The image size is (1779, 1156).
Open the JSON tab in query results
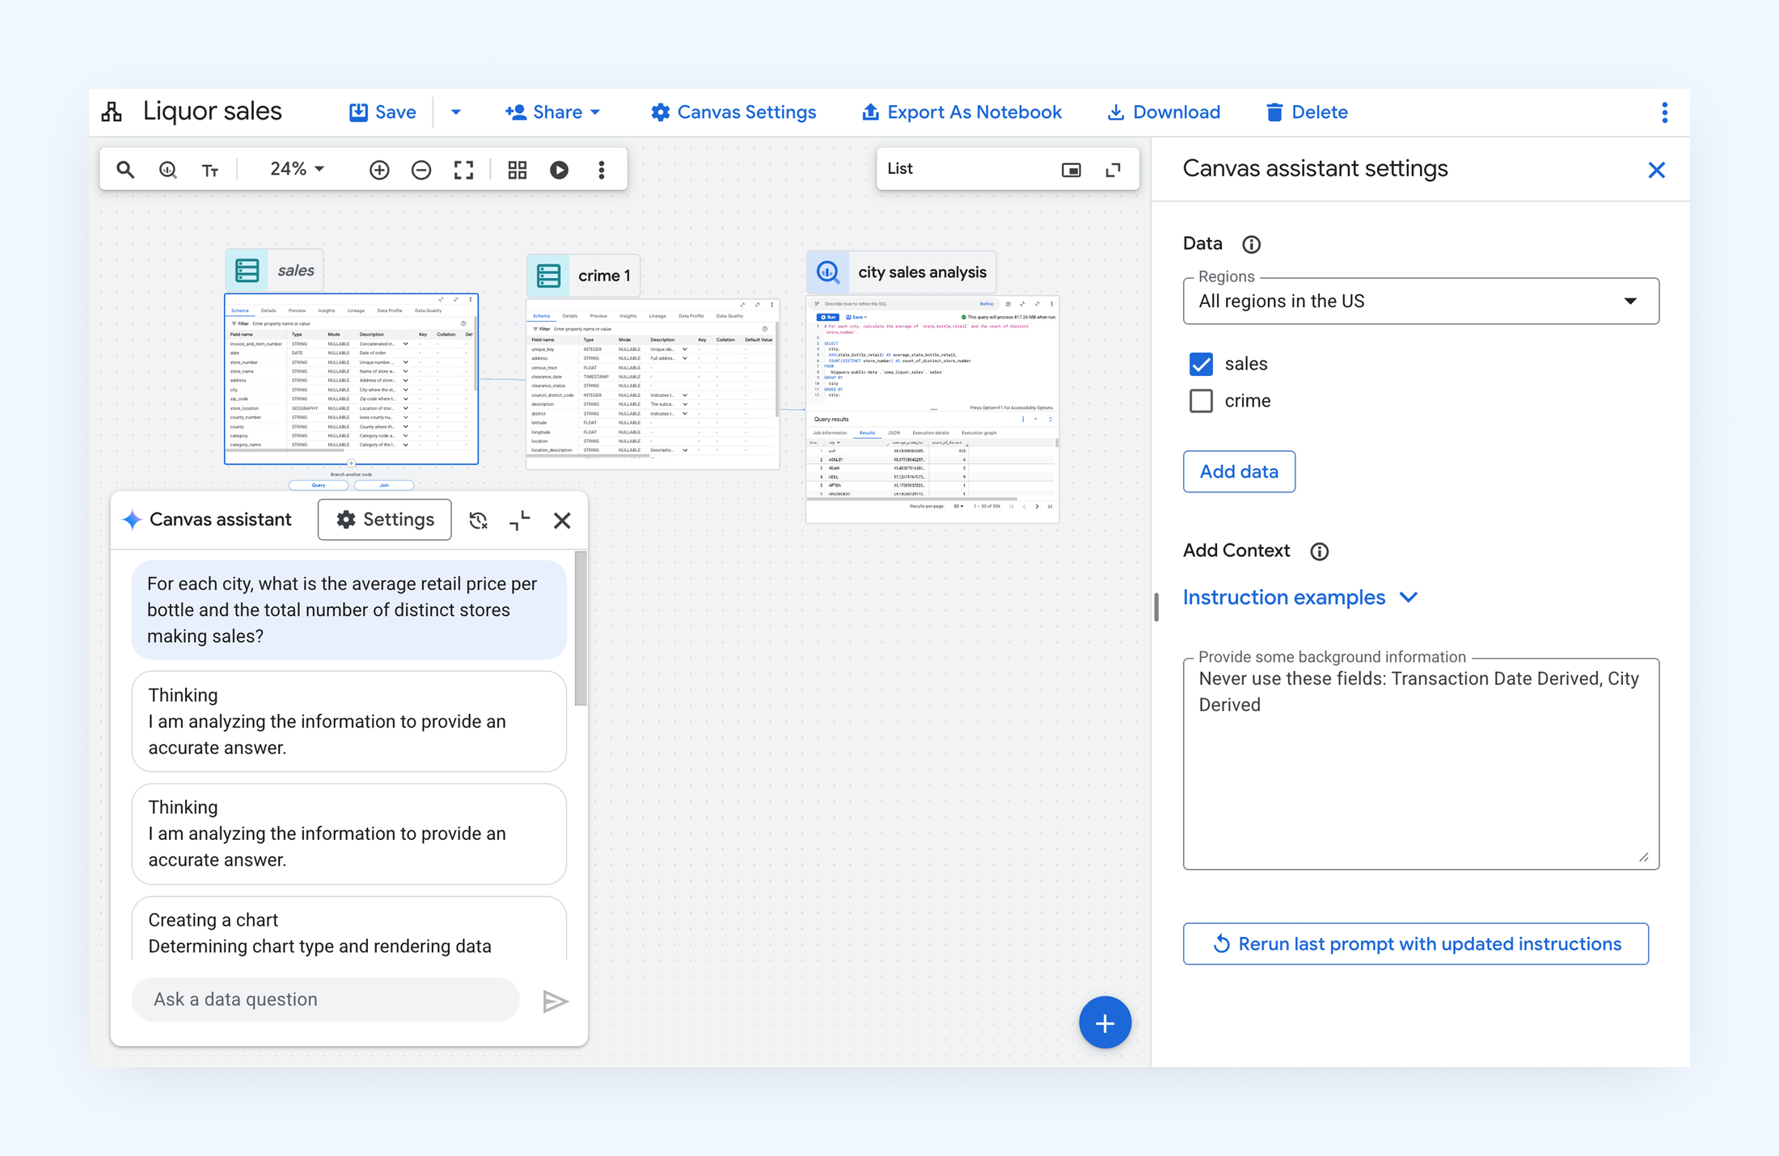[x=894, y=433]
